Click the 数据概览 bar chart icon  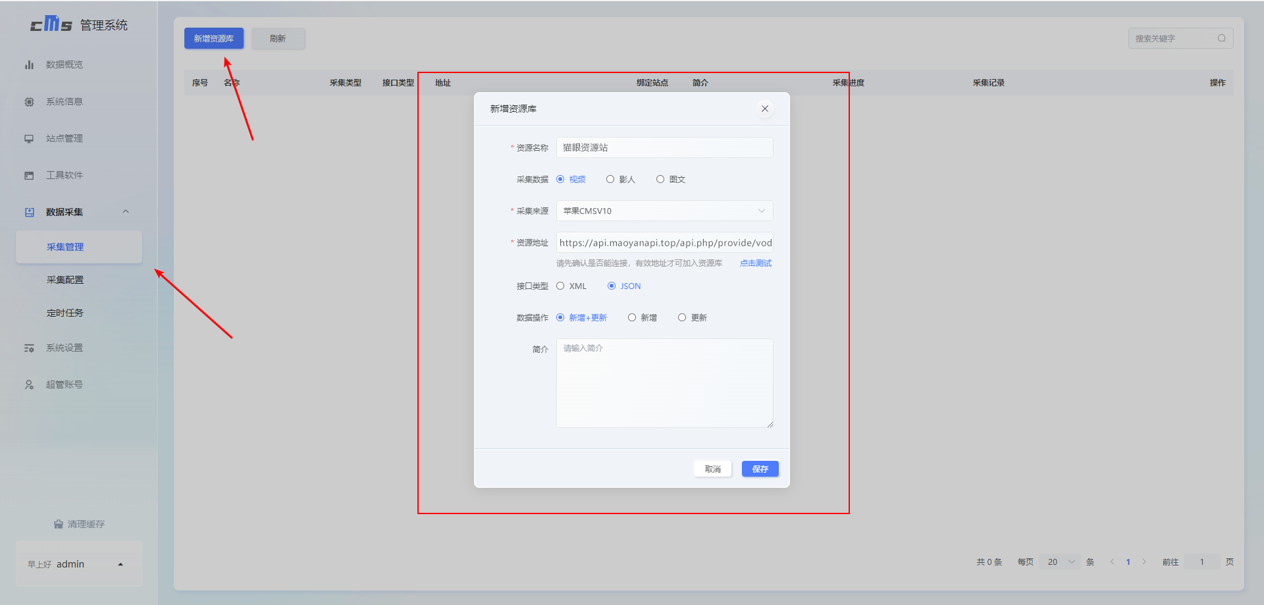point(29,65)
